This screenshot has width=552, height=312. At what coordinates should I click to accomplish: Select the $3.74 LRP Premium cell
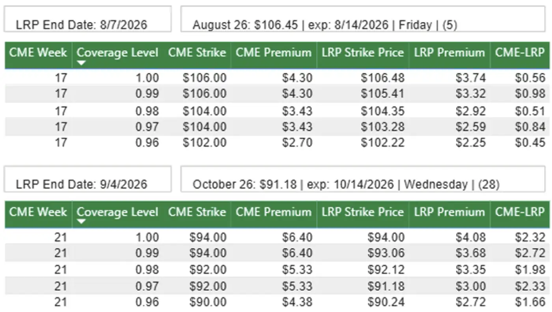(471, 78)
